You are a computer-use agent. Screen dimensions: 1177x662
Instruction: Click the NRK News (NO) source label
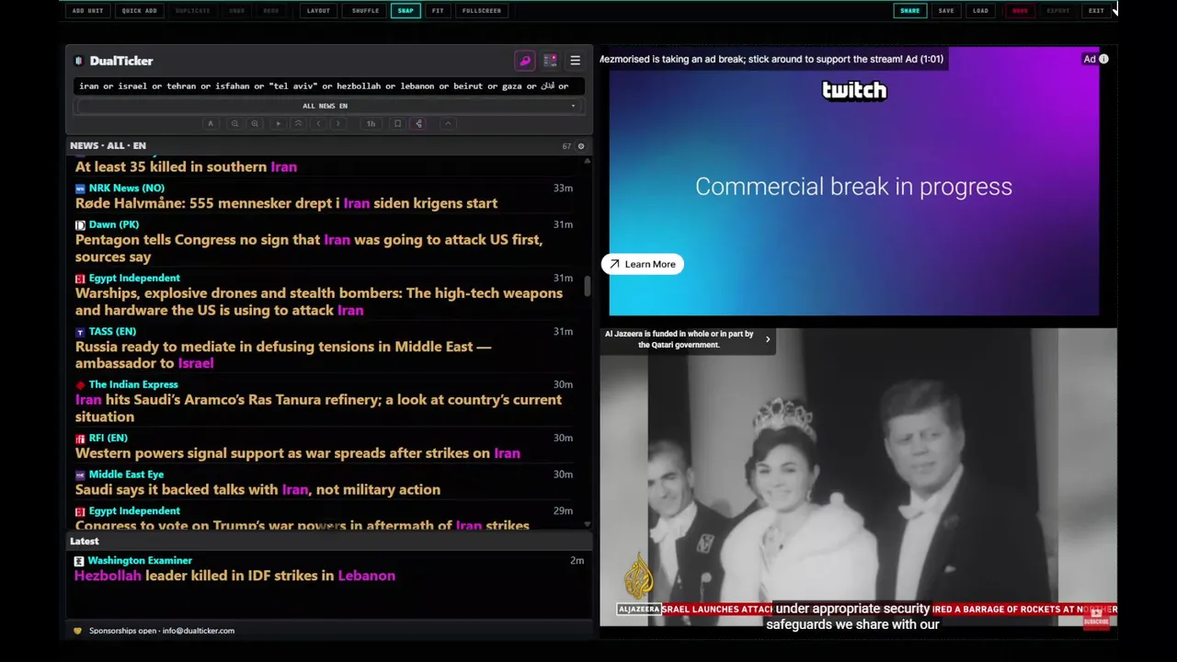[x=126, y=188]
